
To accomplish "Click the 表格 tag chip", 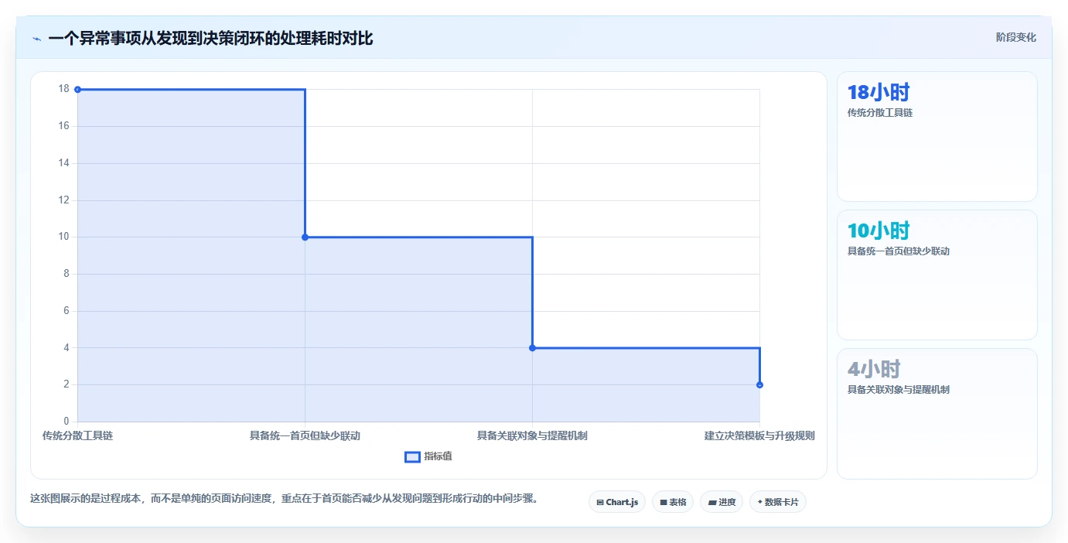I will [672, 502].
